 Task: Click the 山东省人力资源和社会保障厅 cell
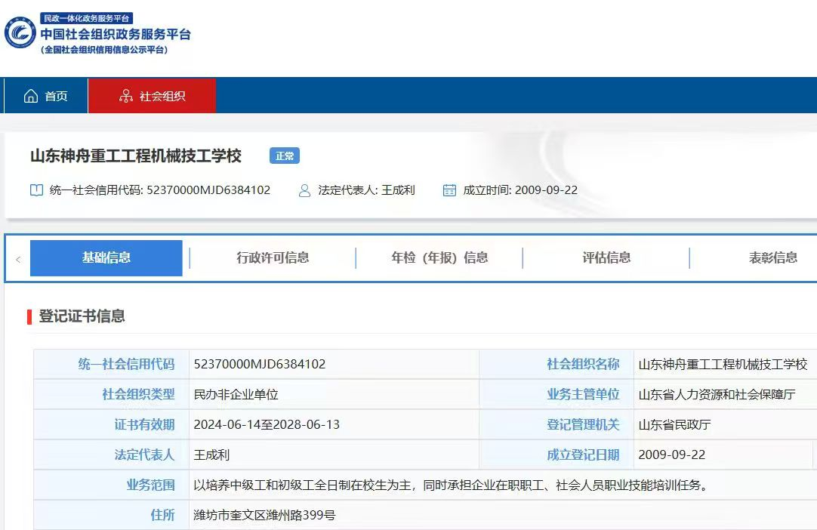717,394
